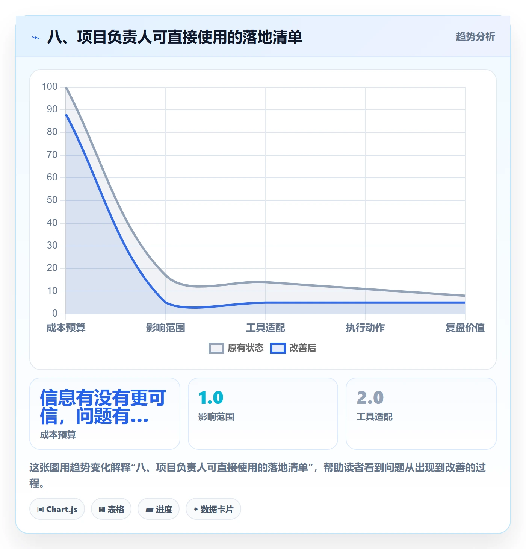The height and width of the screenshot is (549, 526).
Task: Open the 2.0 工具适配 data card
Action: pos(421,414)
